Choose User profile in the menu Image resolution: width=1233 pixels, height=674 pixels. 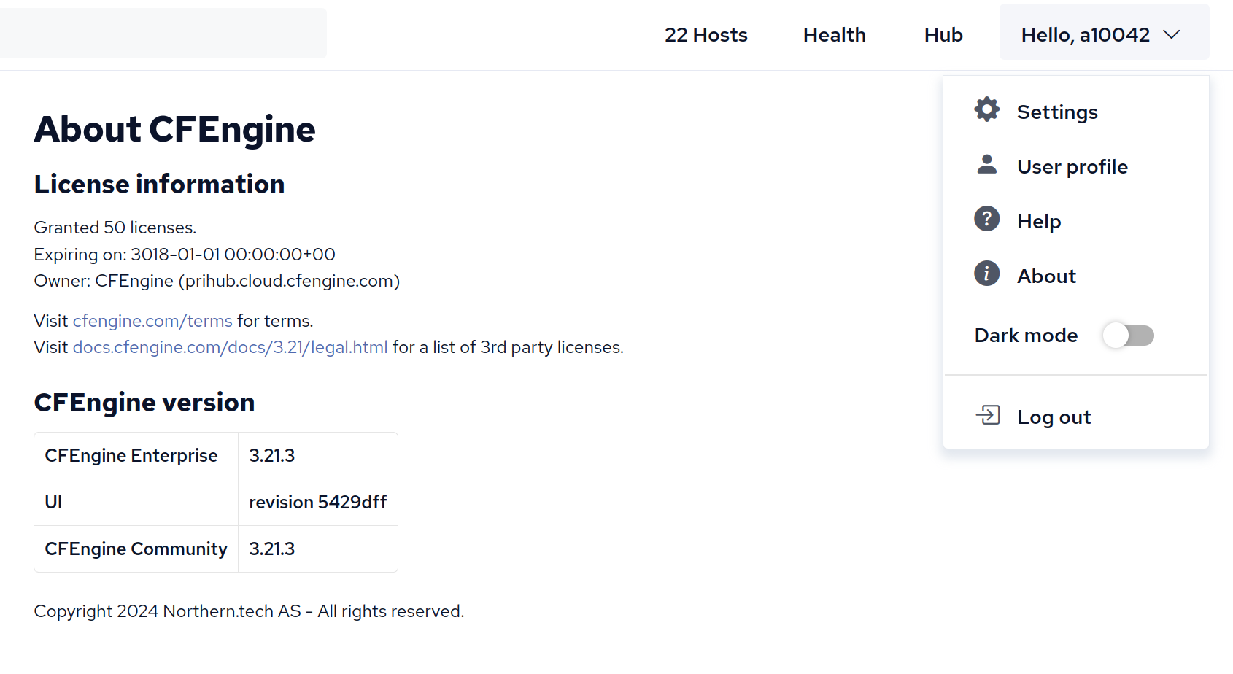pos(1072,166)
